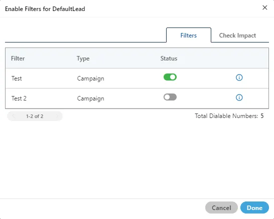Image resolution: width=274 pixels, height=219 pixels.
Task: Go to next page arrow in pagination
Action: coord(57,116)
